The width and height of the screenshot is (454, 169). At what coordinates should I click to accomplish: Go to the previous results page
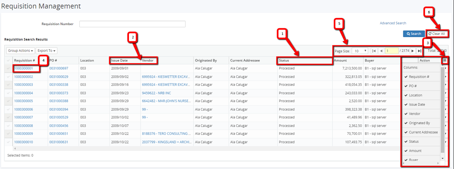[x=381, y=51]
